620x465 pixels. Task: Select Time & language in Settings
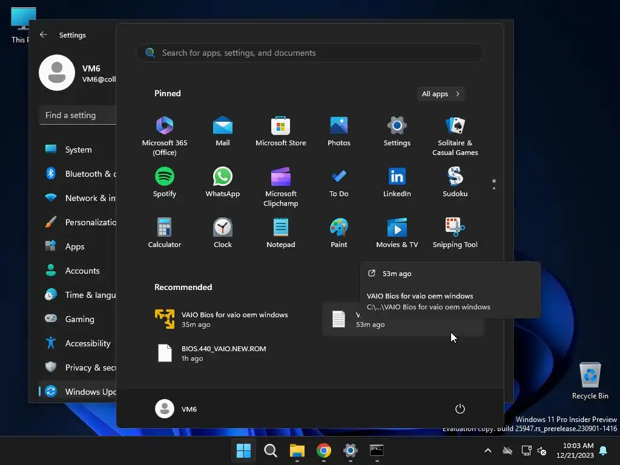point(78,295)
